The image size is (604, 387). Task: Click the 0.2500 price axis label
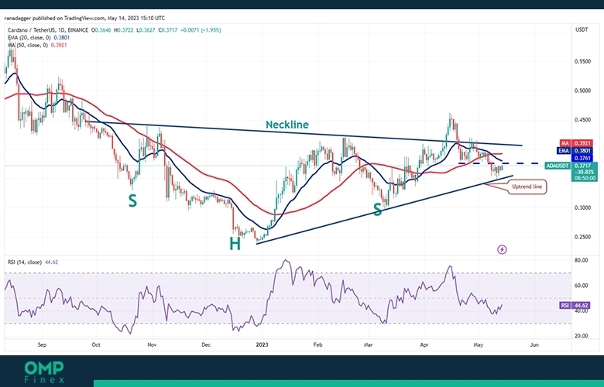point(582,237)
